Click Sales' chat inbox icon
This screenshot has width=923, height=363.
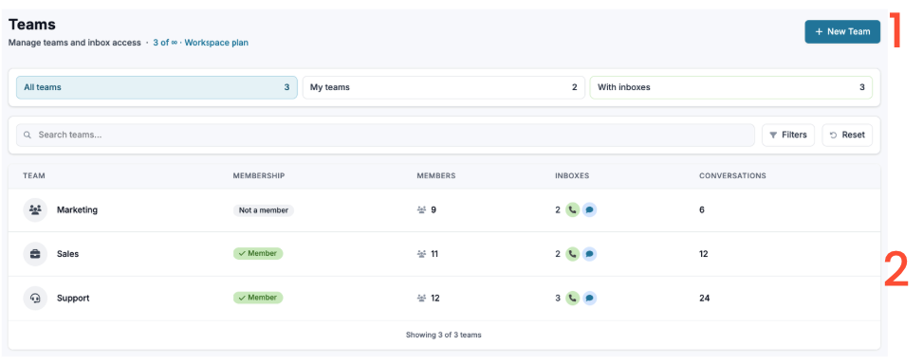[589, 254]
